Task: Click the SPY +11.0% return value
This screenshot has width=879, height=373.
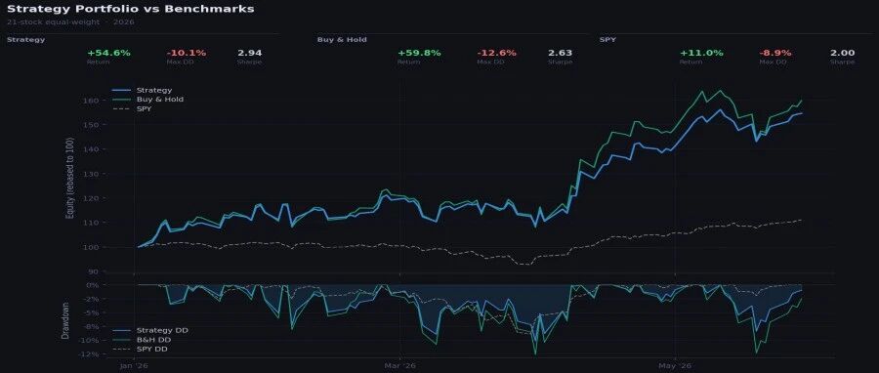Action: tap(701, 53)
